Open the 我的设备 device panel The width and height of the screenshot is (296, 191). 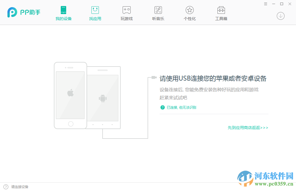click(x=63, y=13)
